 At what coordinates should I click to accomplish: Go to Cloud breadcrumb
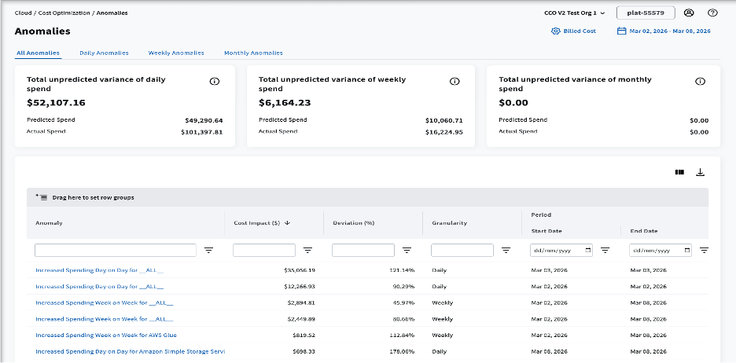(x=23, y=13)
